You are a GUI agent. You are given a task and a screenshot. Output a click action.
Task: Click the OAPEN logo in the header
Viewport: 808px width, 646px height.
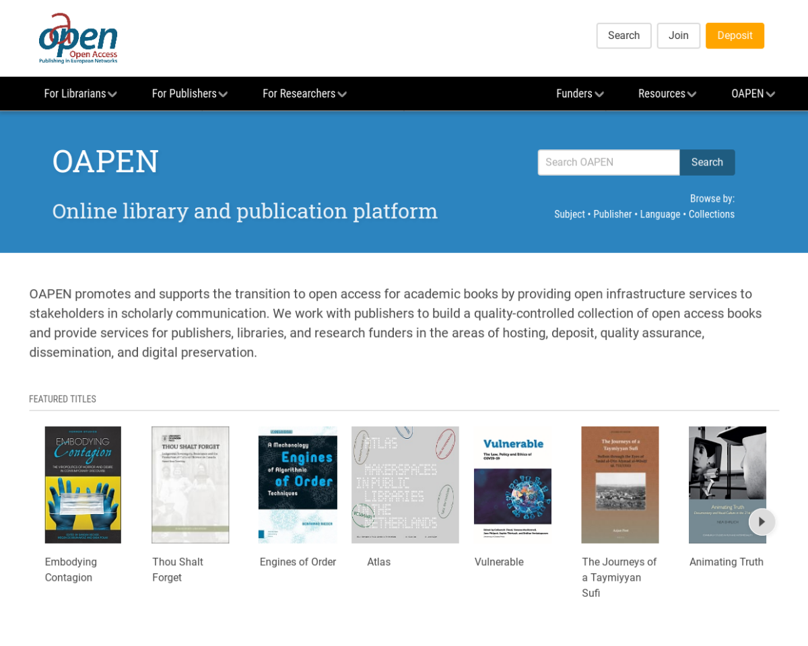click(x=78, y=38)
